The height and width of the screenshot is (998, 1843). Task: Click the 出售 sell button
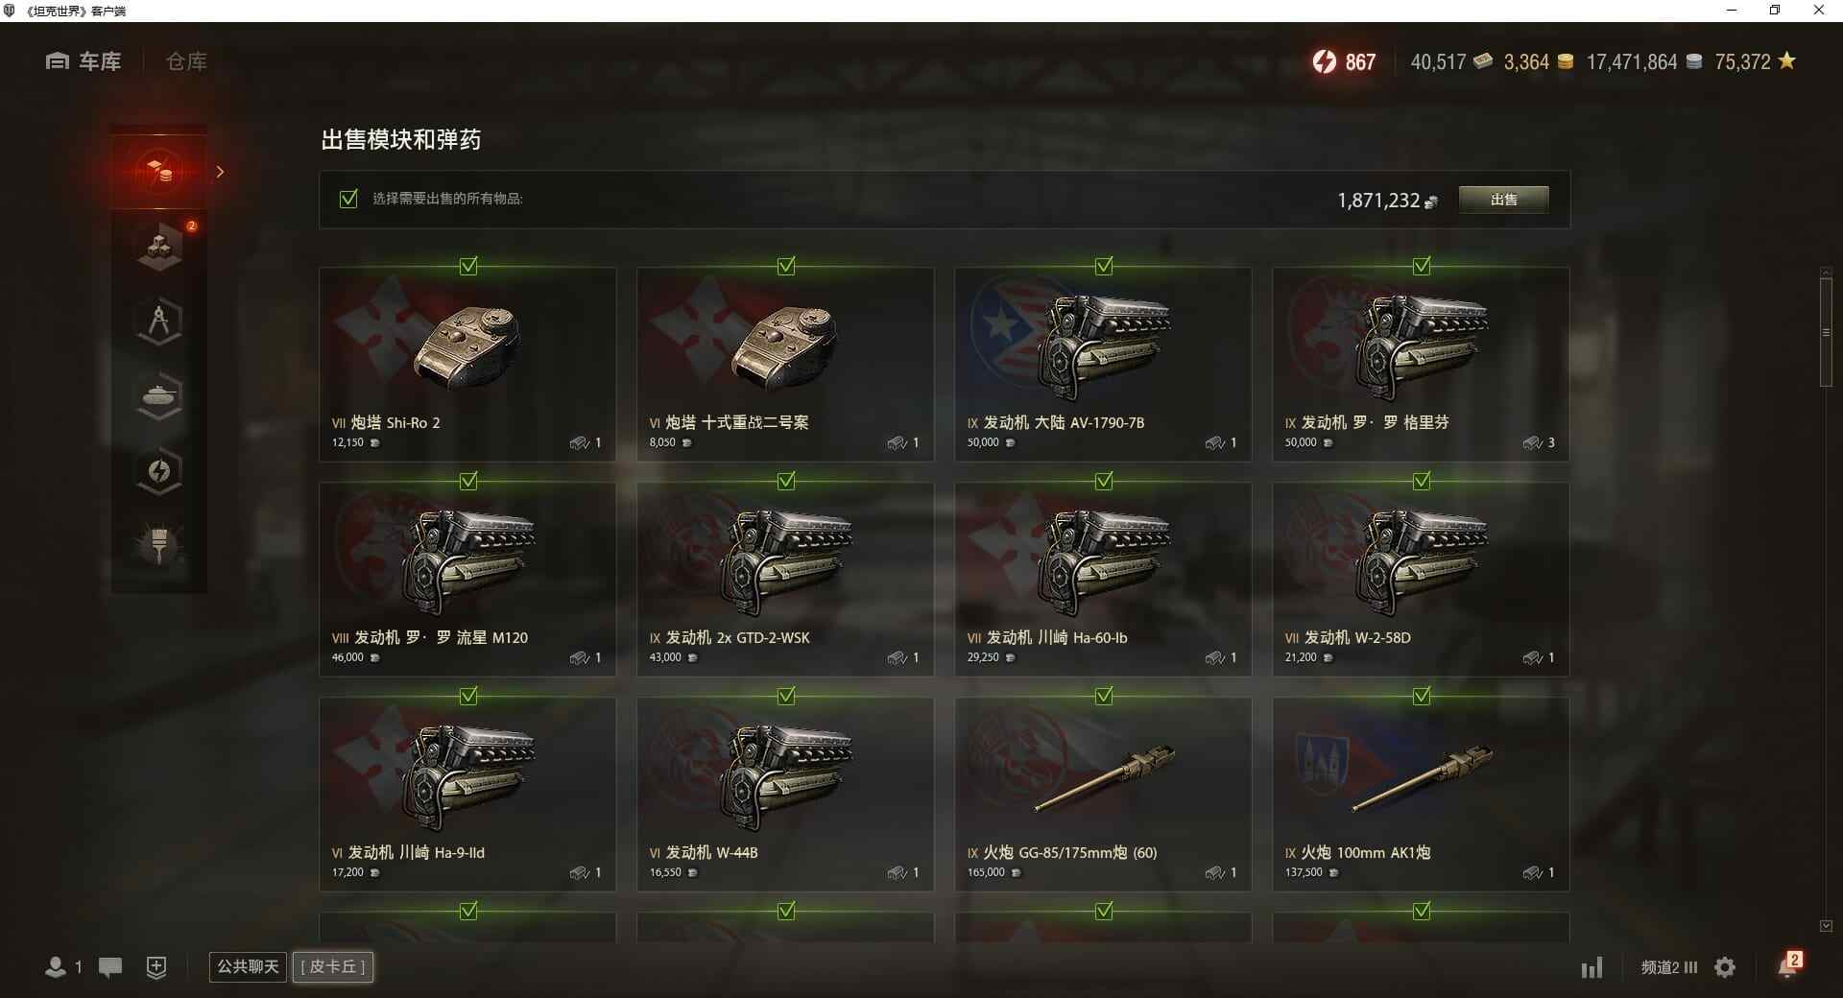click(1503, 200)
